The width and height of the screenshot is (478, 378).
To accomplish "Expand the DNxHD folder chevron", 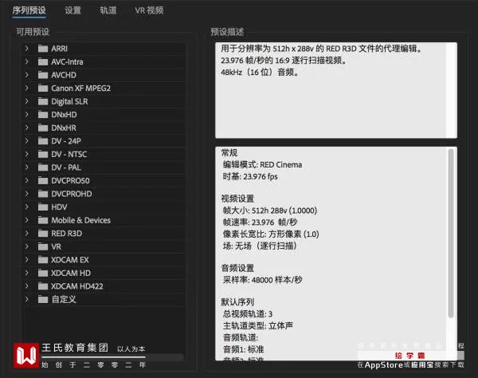I will pyautogui.click(x=27, y=114).
